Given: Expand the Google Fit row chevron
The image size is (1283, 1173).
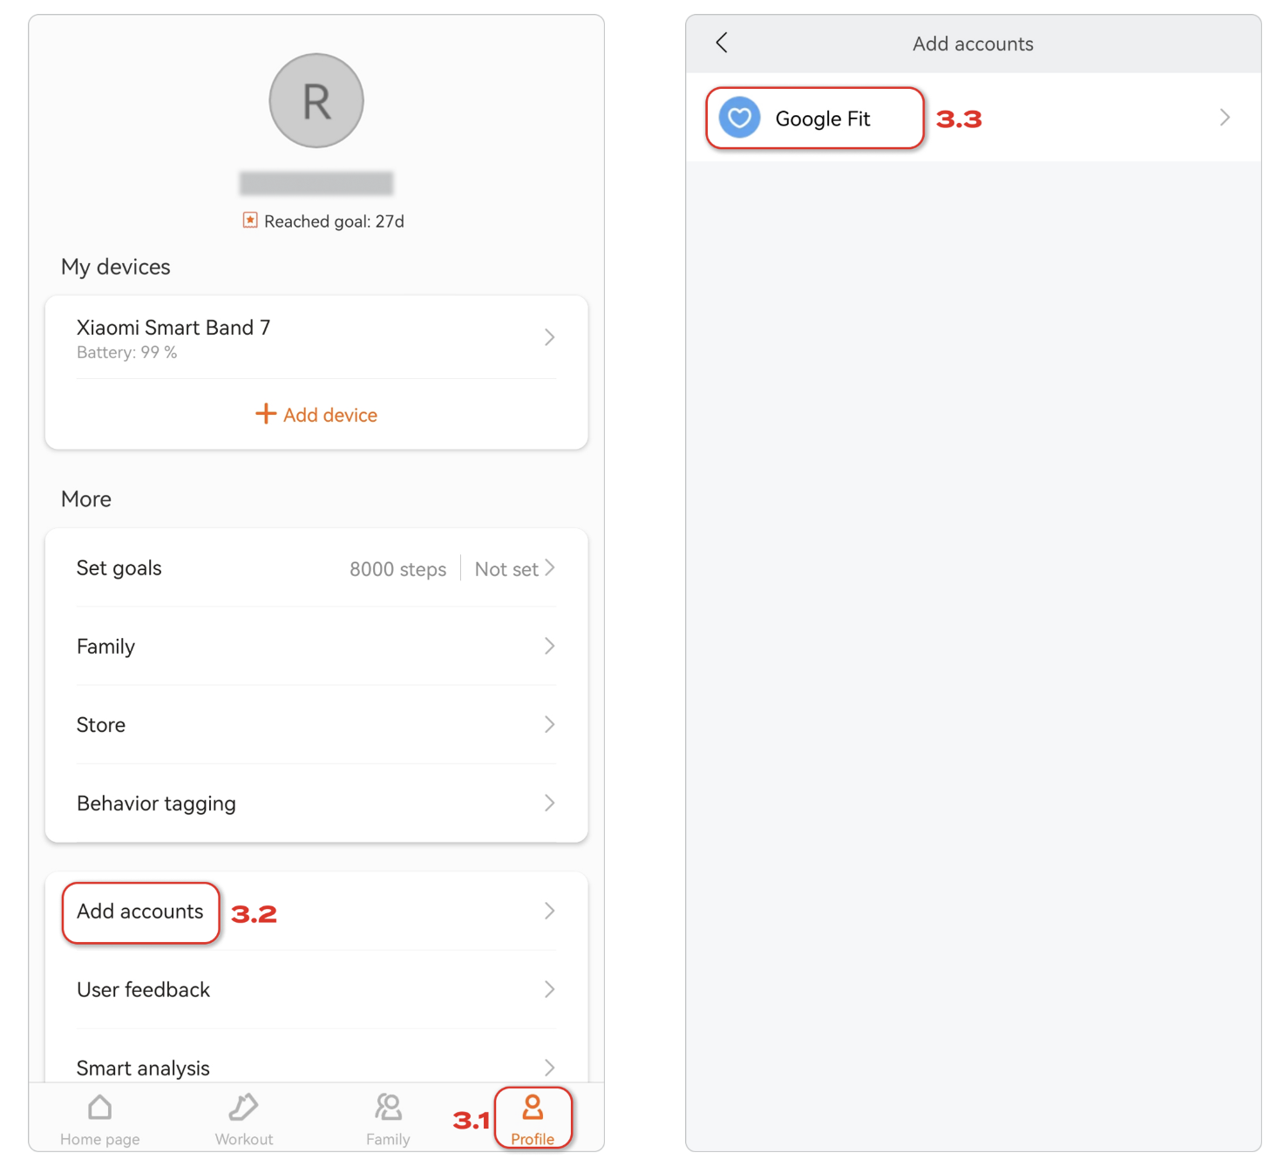Looking at the screenshot, I should click(1225, 118).
